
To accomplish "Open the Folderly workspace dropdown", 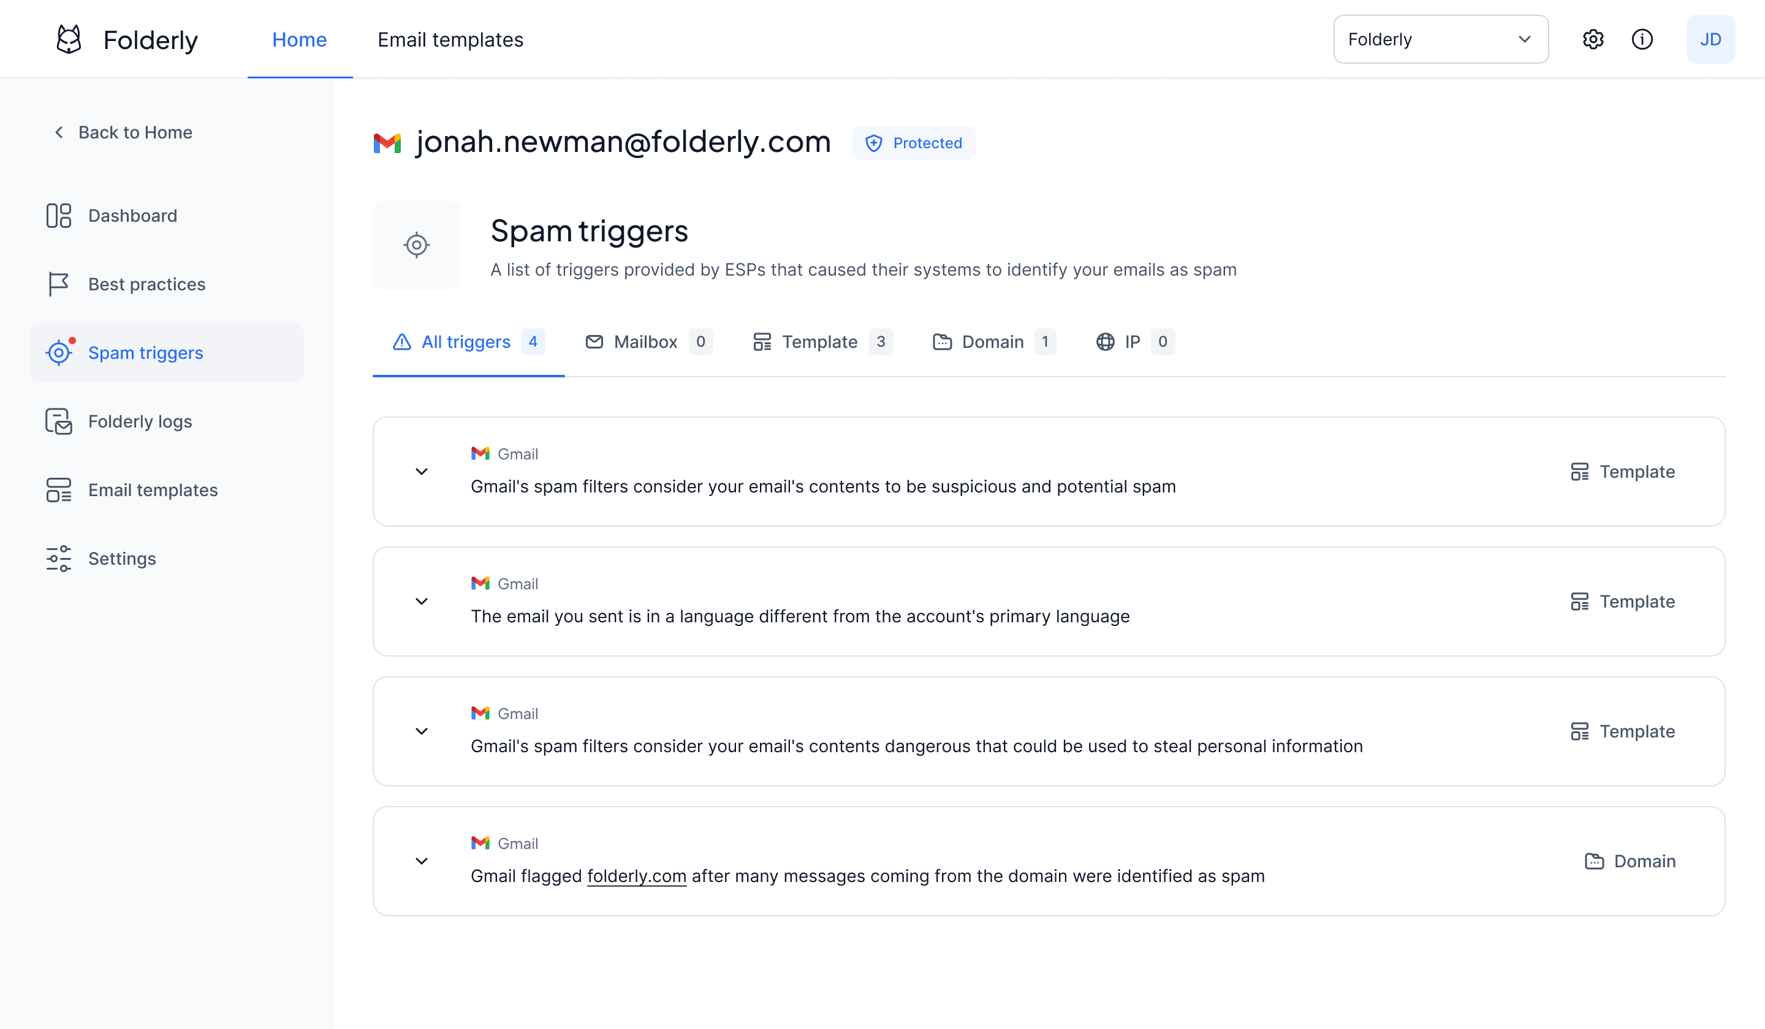I will click(1440, 39).
